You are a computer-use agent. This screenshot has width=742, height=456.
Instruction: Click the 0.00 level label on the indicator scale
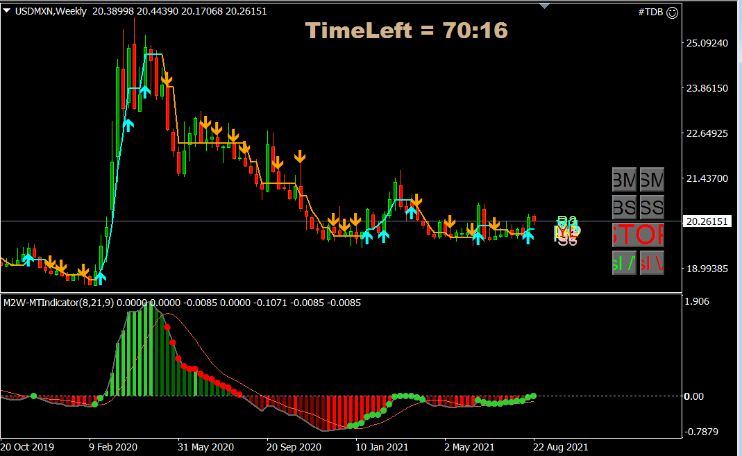click(694, 396)
